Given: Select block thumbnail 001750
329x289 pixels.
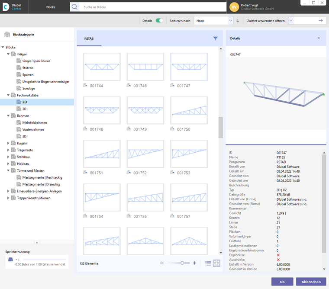Looking at the screenshot, I should coord(189,110).
